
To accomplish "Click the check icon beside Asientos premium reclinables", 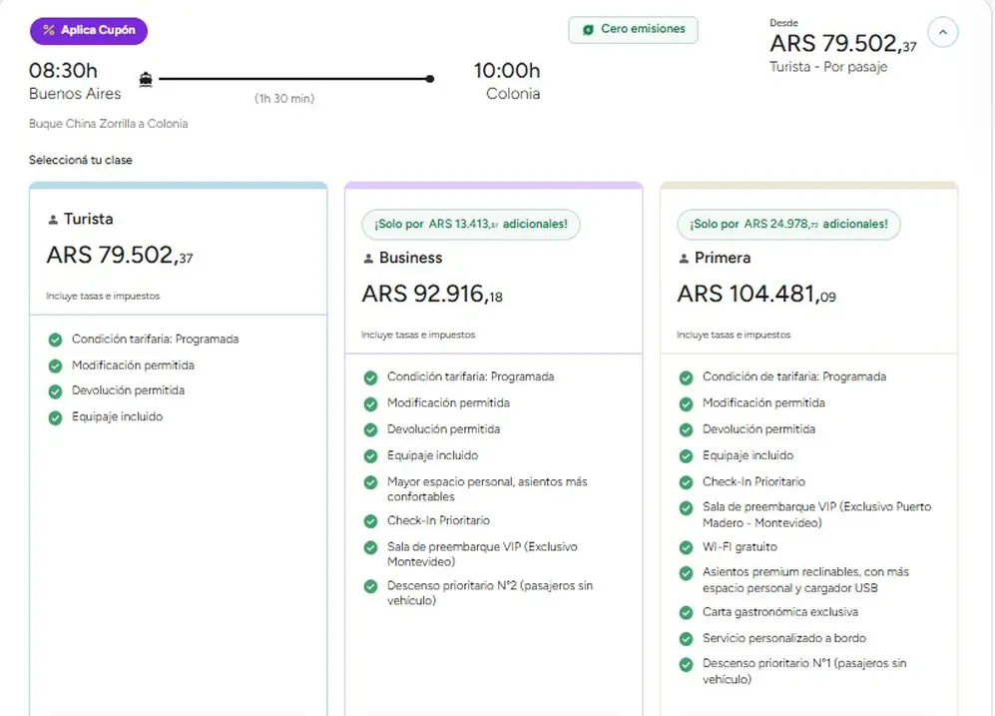I will pos(686,574).
